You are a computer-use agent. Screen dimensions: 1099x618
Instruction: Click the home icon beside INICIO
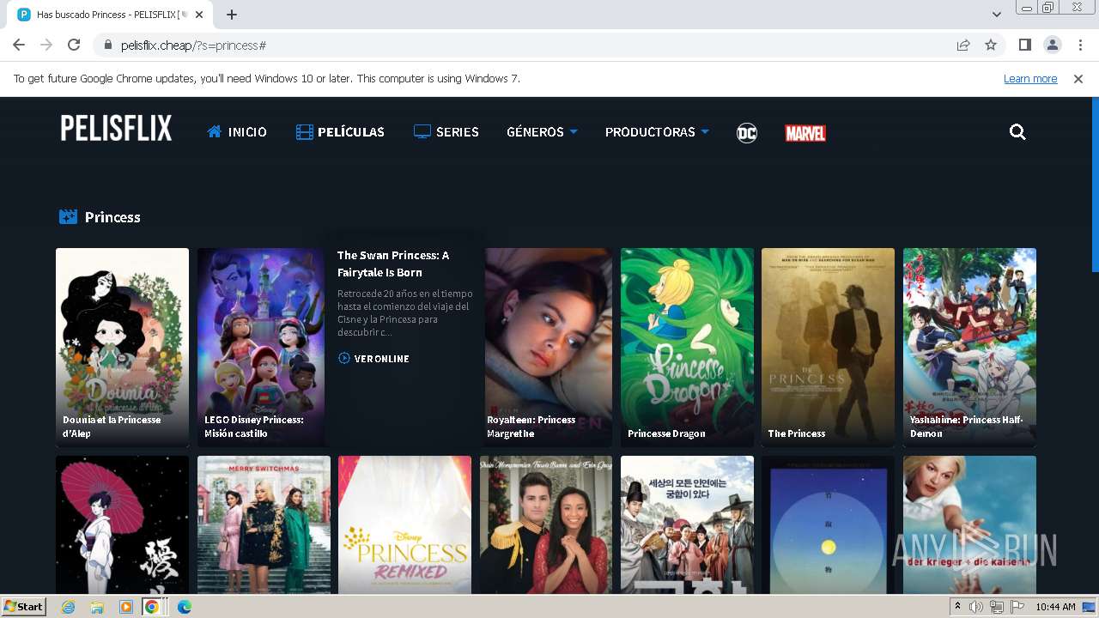[215, 132]
